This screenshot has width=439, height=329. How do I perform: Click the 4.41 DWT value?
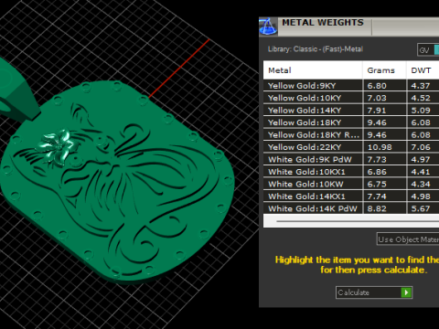pyautogui.click(x=421, y=172)
